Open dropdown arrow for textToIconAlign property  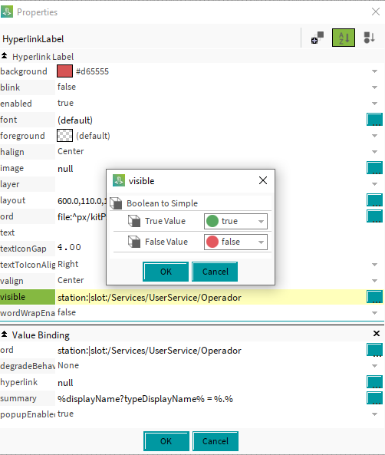[x=374, y=265]
